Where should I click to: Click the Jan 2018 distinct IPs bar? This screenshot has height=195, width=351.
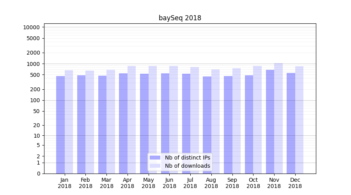pyautogui.click(x=60, y=125)
